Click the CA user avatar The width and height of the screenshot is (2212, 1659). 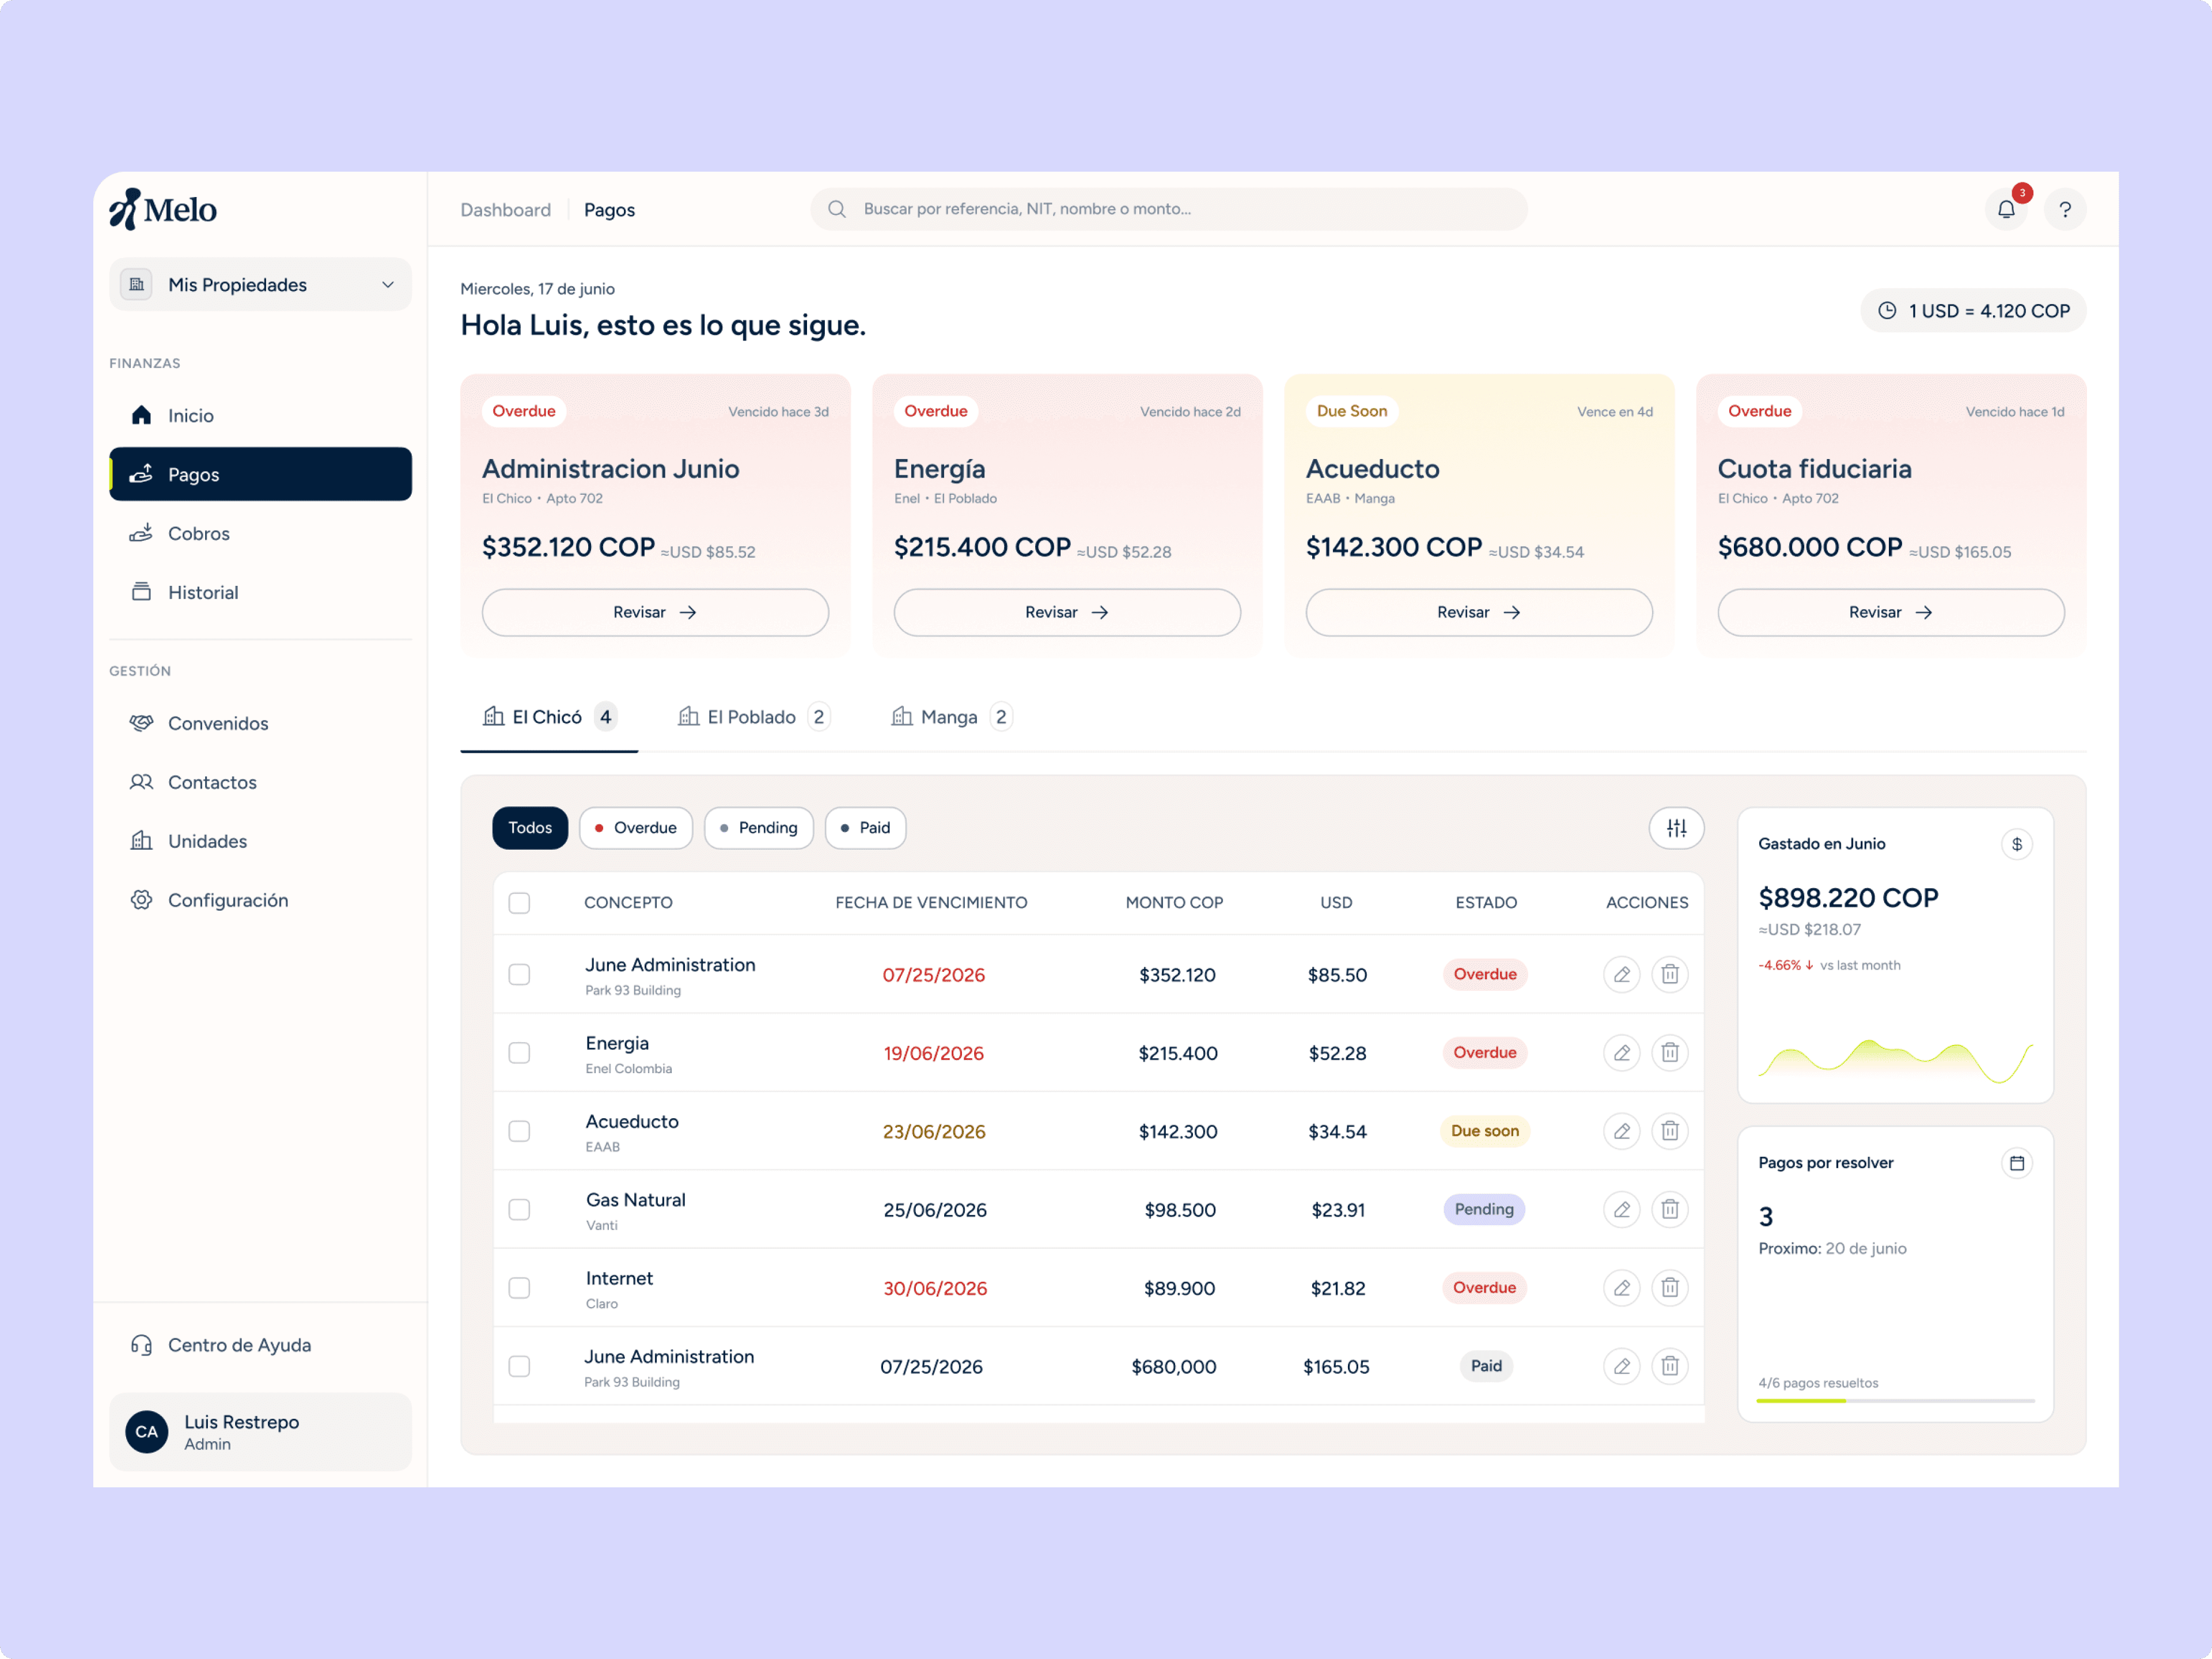click(147, 1432)
